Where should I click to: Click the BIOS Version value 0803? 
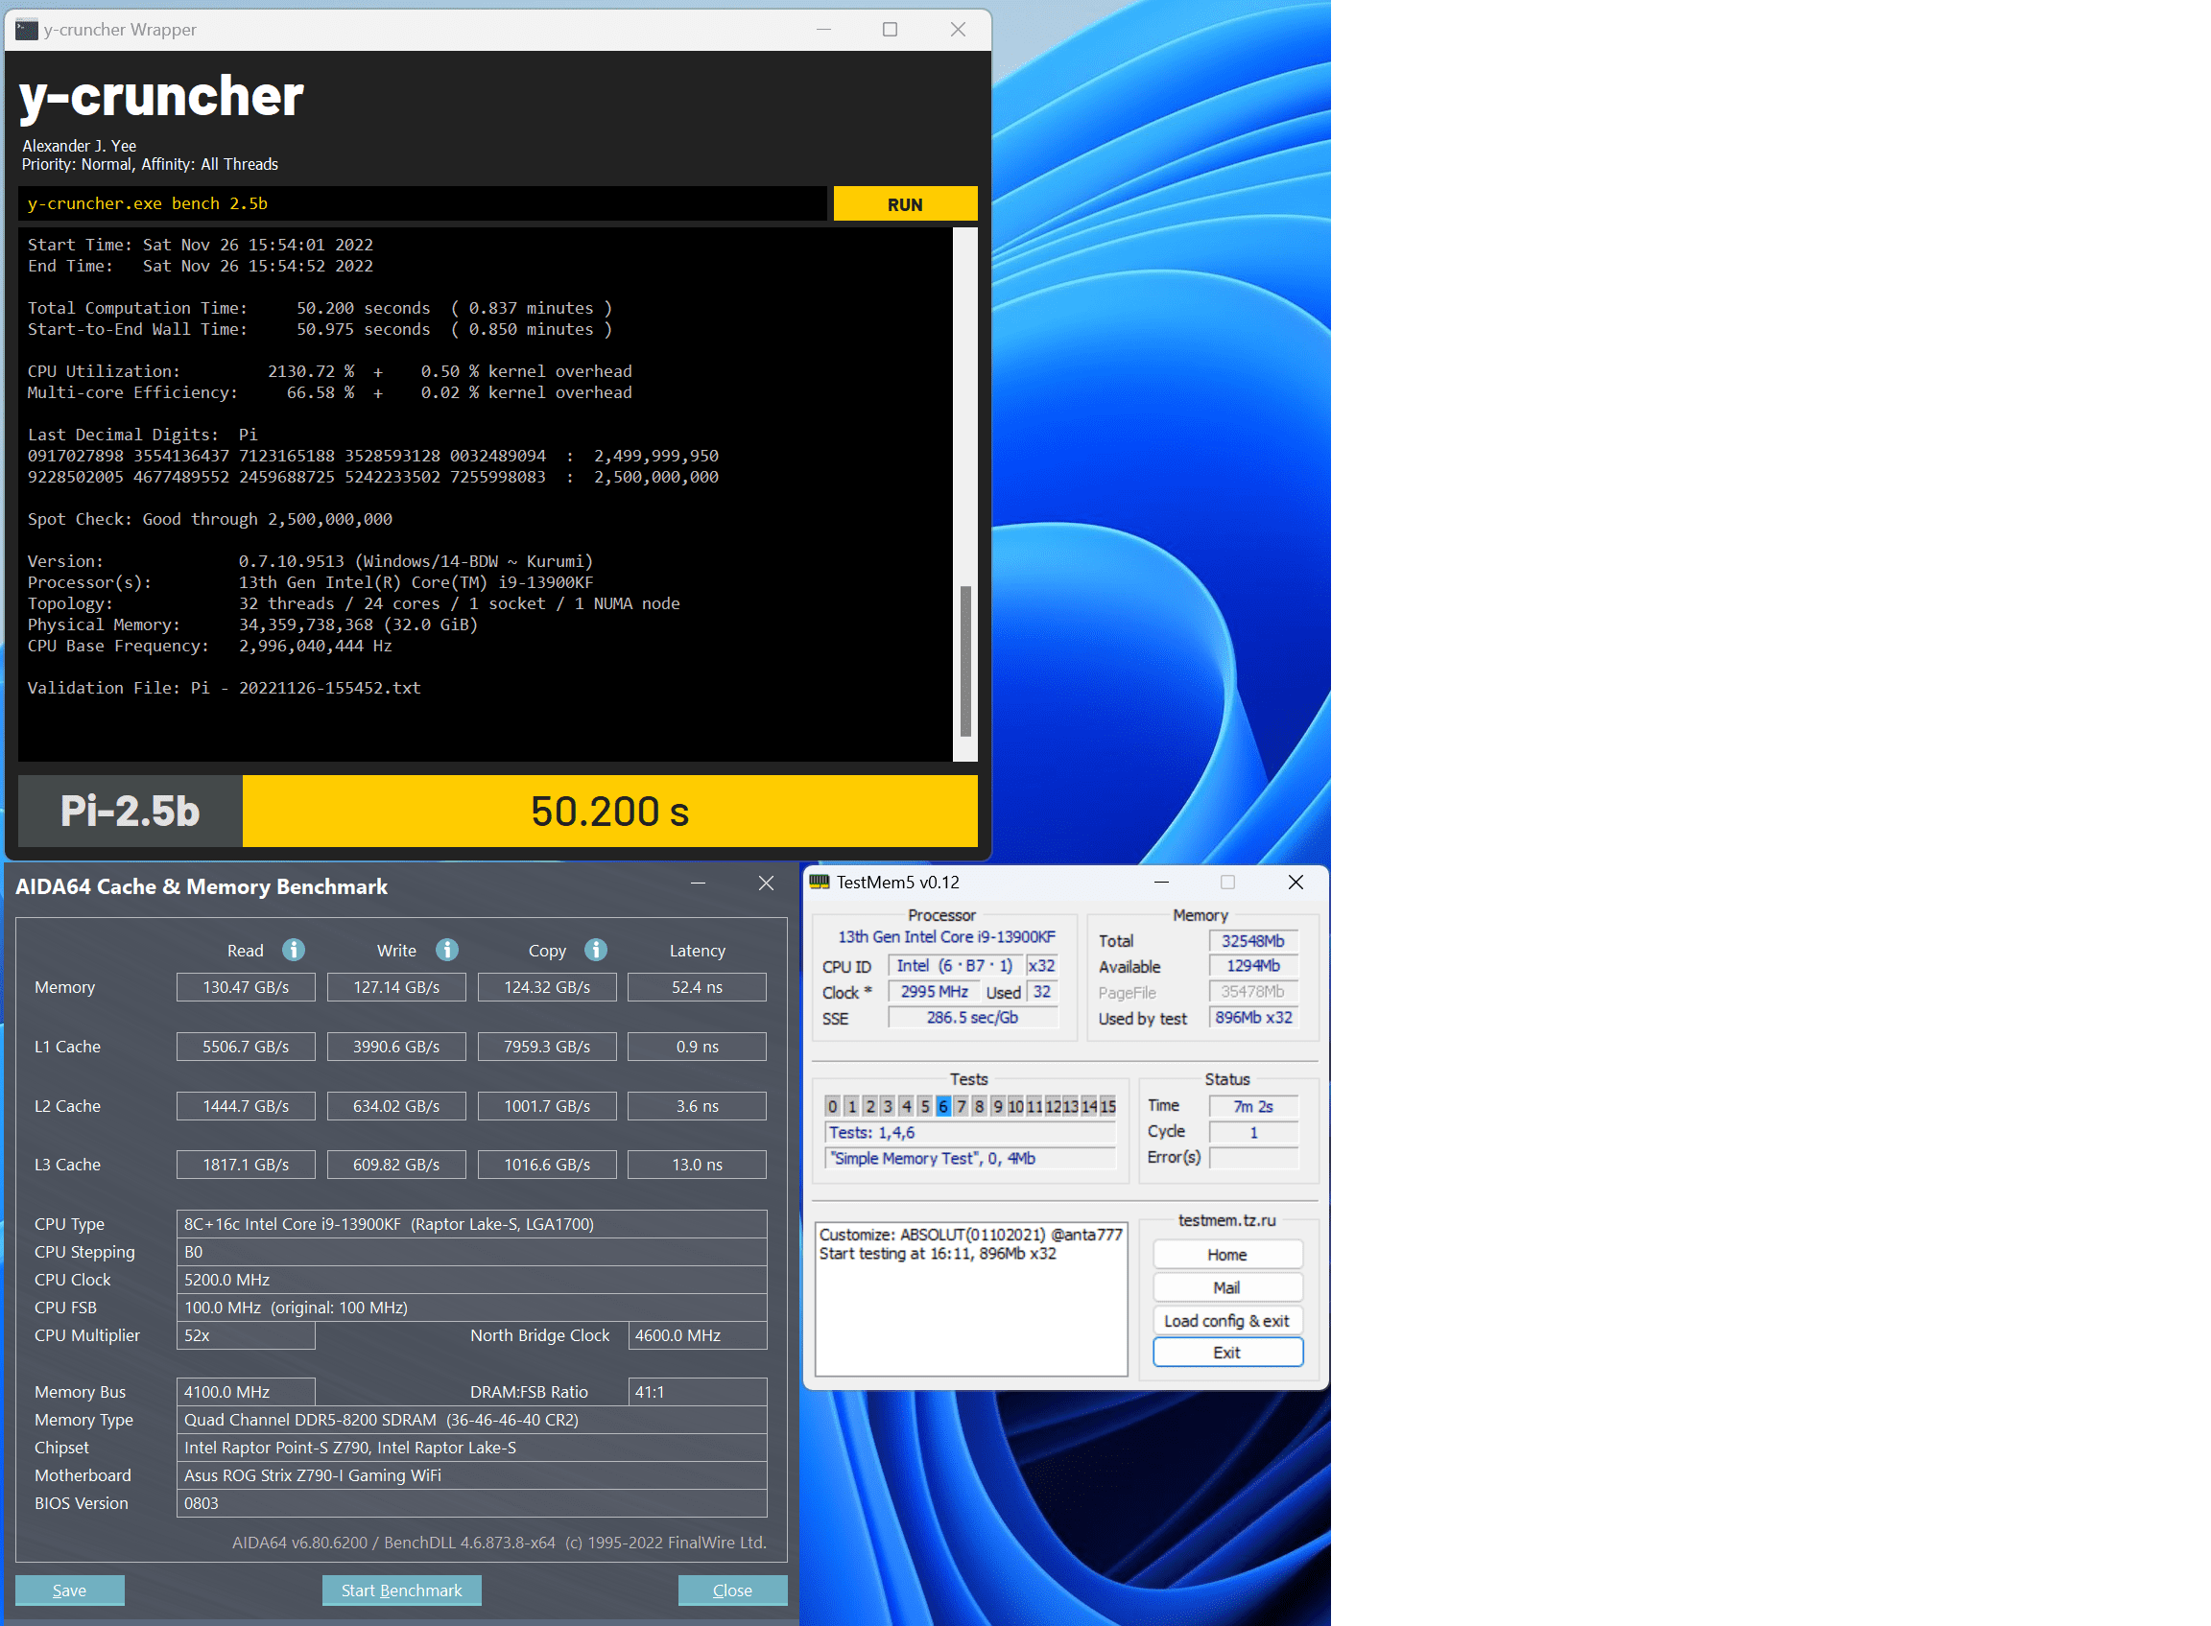[471, 1503]
